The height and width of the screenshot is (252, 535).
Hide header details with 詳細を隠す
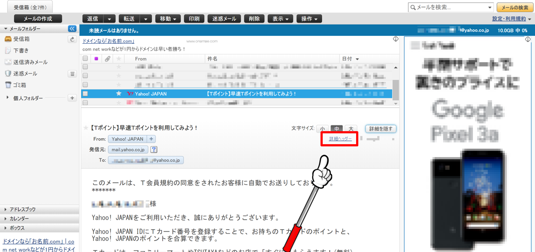381,129
